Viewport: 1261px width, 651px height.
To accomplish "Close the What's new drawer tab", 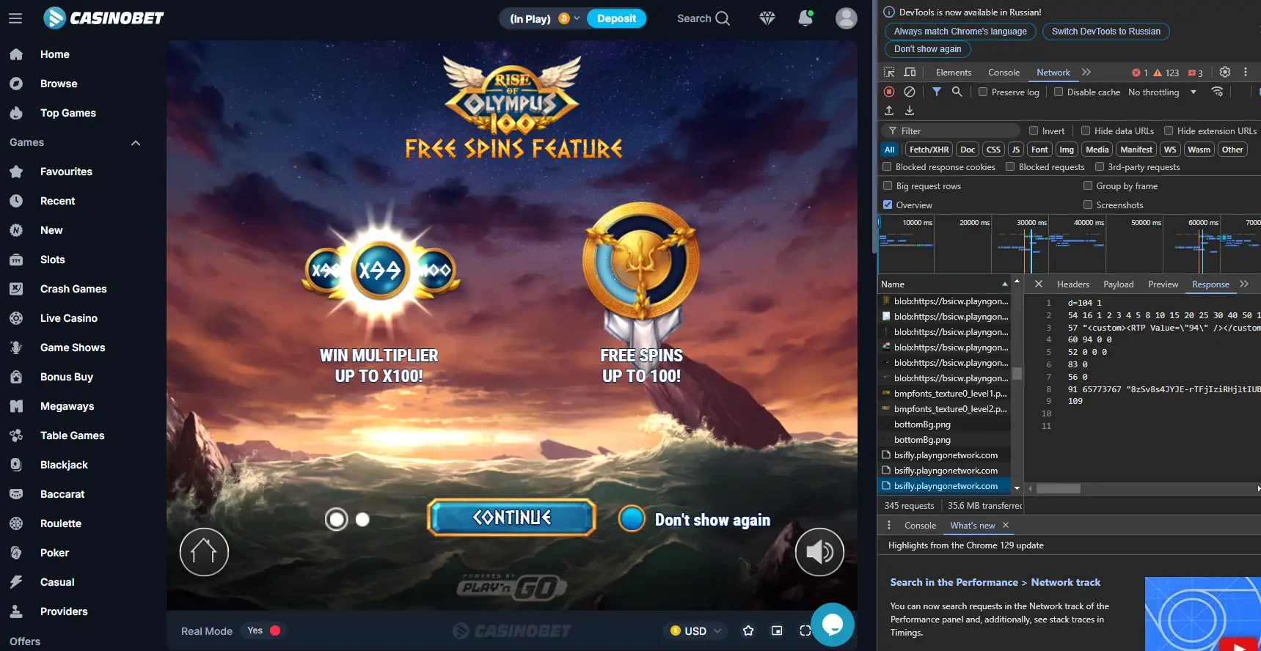I will (1006, 525).
